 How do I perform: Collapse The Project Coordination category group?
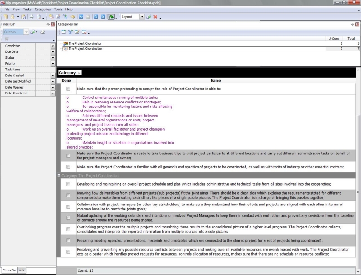59,175
